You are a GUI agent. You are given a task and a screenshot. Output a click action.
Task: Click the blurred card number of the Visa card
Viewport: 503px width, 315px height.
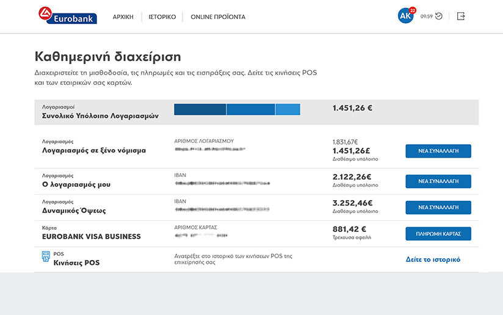[x=201, y=236]
